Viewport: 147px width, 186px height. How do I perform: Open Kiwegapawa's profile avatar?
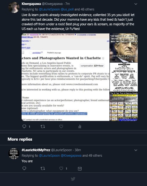14,7
